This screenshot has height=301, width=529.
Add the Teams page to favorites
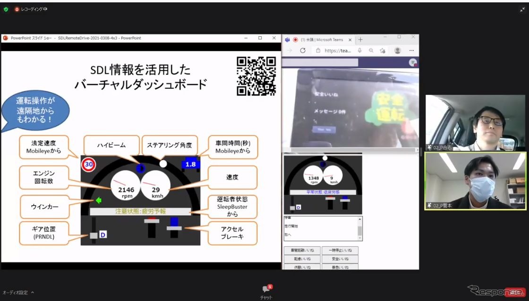tap(383, 50)
